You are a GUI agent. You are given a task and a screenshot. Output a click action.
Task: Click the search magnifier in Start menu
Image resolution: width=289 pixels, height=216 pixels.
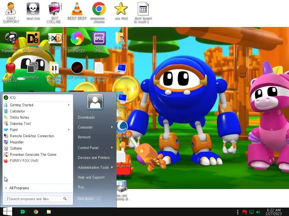[65, 199]
